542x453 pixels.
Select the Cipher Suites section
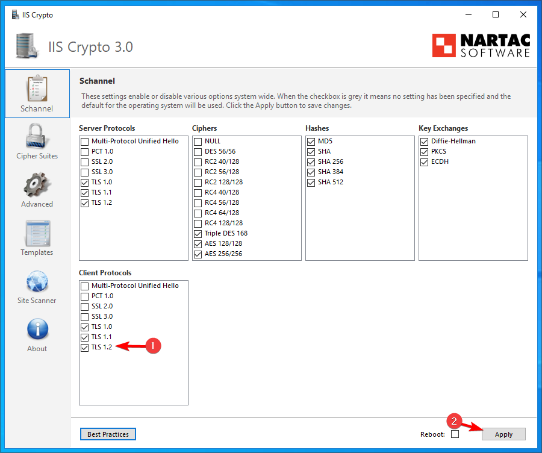[37, 142]
